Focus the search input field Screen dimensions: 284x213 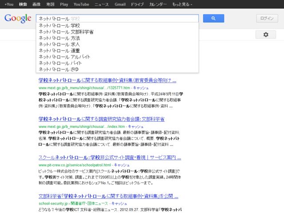point(117,19)
